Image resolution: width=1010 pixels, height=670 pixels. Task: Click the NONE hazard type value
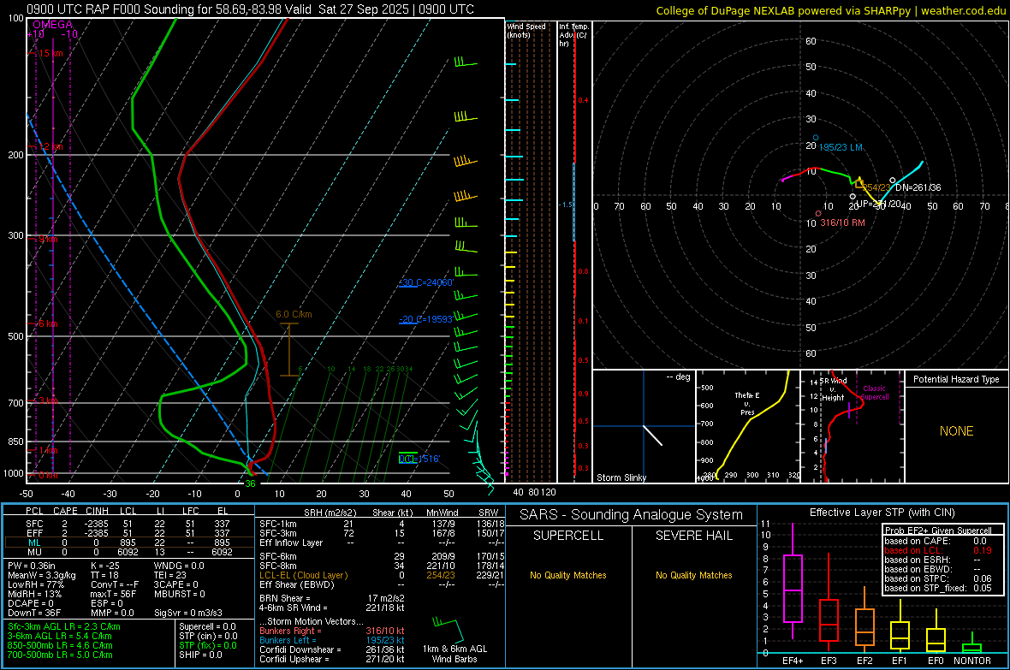point(956,431)
